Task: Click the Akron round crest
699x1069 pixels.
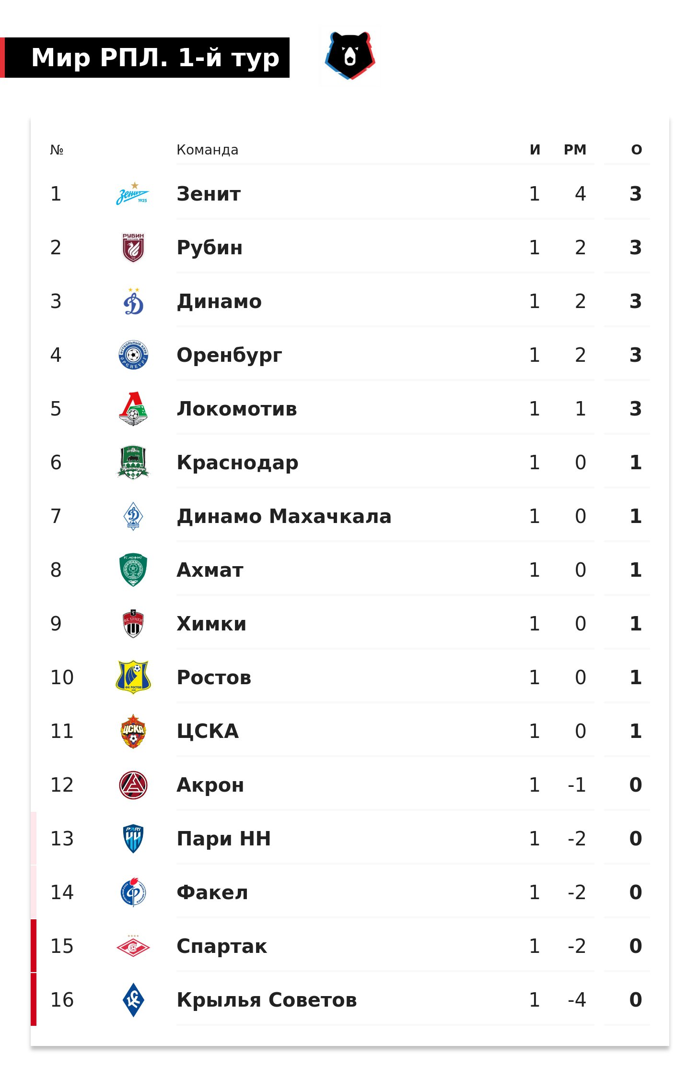Action: click(x=133, y=785)
